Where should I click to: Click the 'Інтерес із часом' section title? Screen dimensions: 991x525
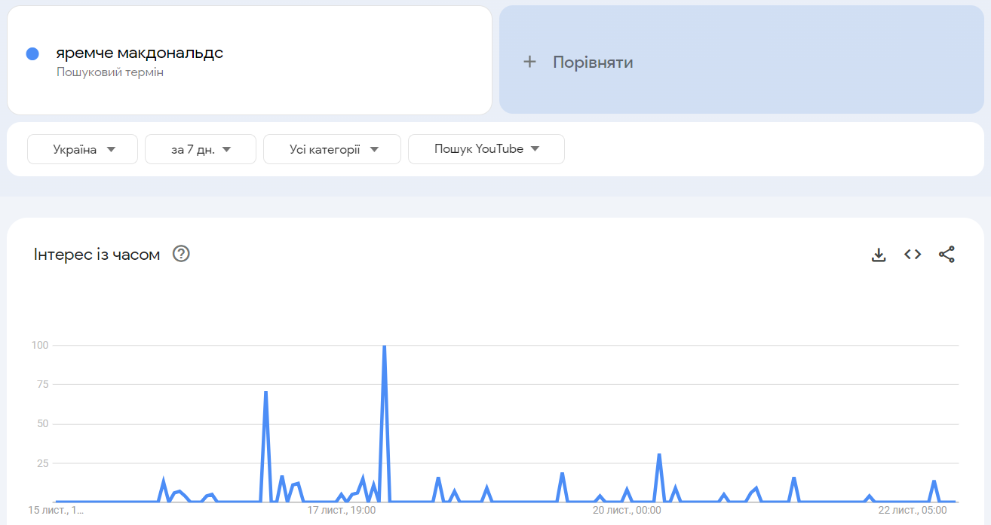[98, 255]
